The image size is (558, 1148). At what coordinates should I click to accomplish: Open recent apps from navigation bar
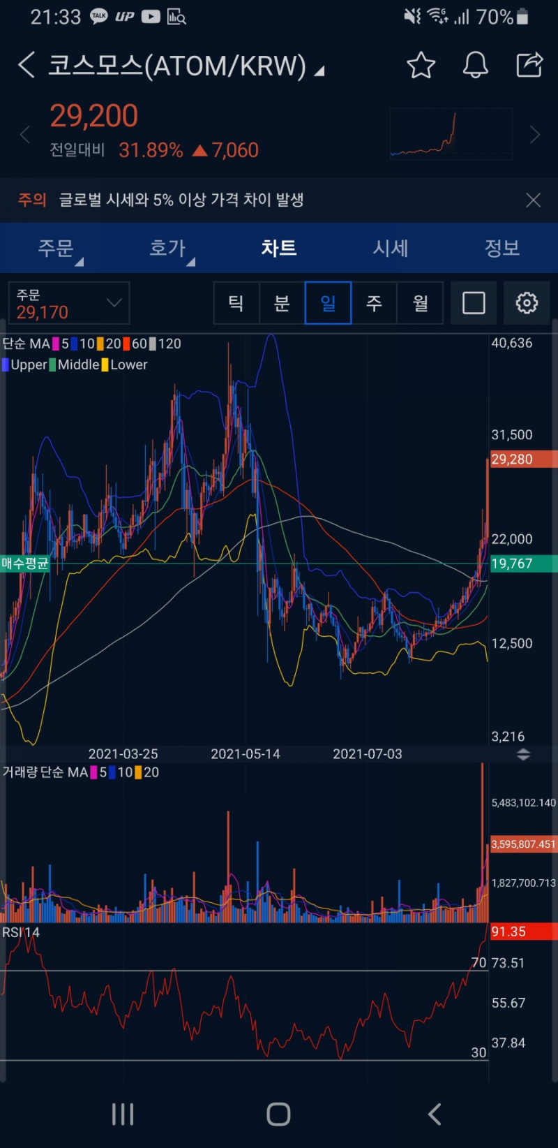123,1114
